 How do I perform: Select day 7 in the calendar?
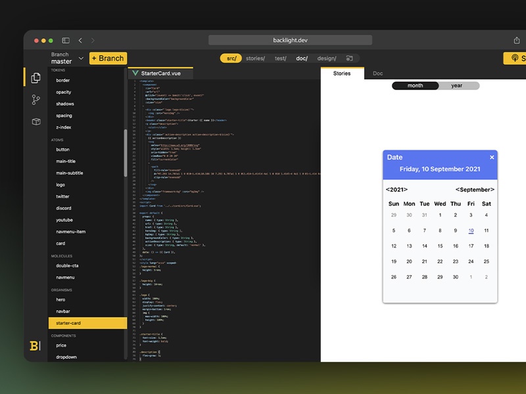point(425,230)
